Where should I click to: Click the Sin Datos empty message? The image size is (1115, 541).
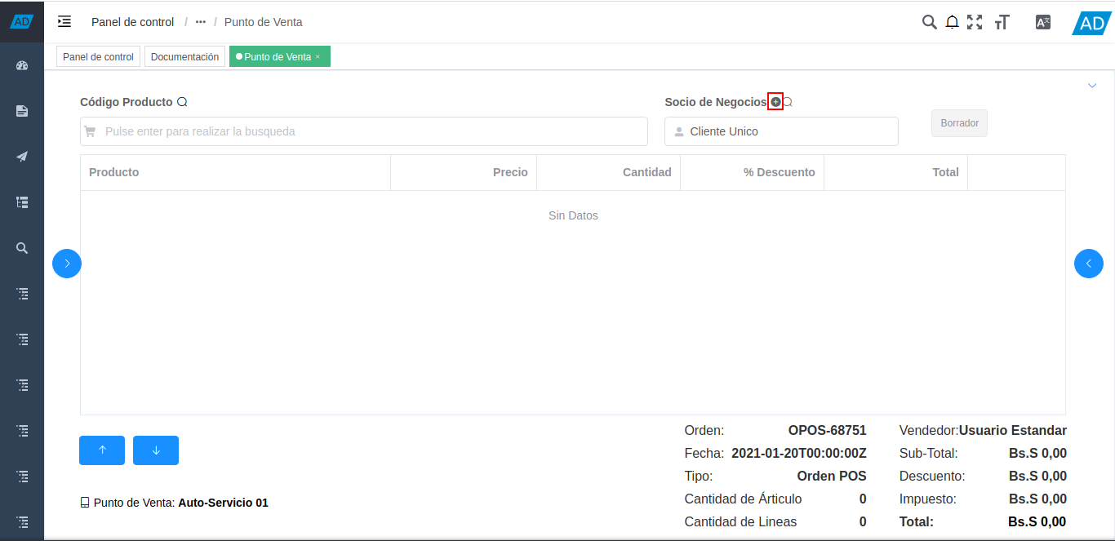pos(573,215)
